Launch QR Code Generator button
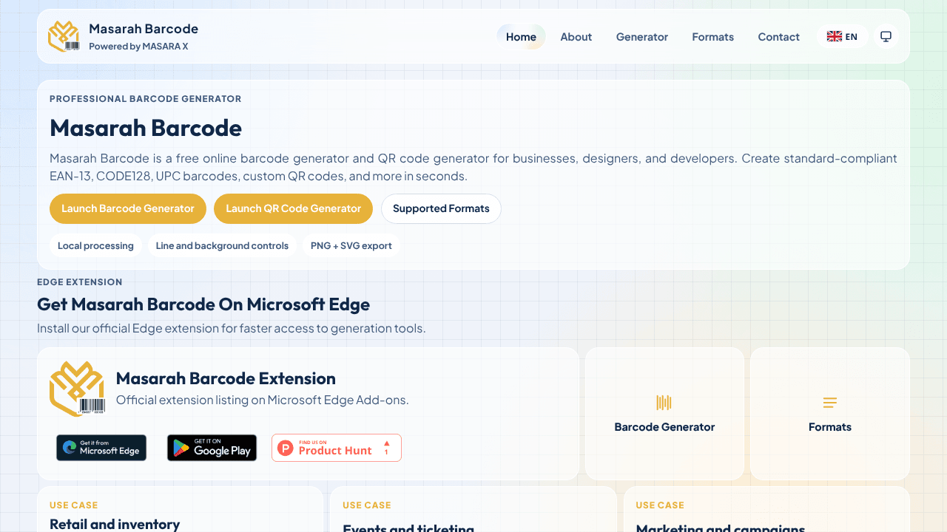 point(294,208)
